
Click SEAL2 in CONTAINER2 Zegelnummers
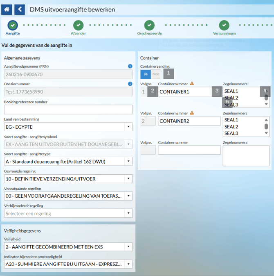tap(231, 127)
